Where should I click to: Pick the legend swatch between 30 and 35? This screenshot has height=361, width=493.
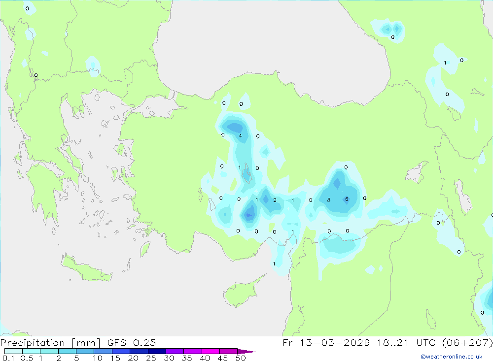pyautogui.click(x=175, y=351)
